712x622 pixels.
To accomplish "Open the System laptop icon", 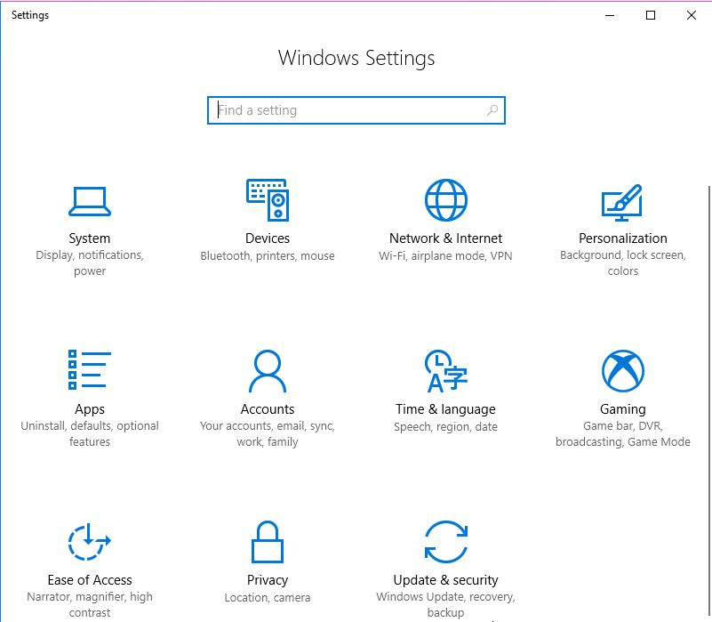I will (90, 201).
